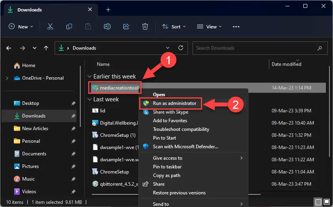Click the Copy icon in toolbar
Viewport: 333px width, 207px height.
coord(69,27)
